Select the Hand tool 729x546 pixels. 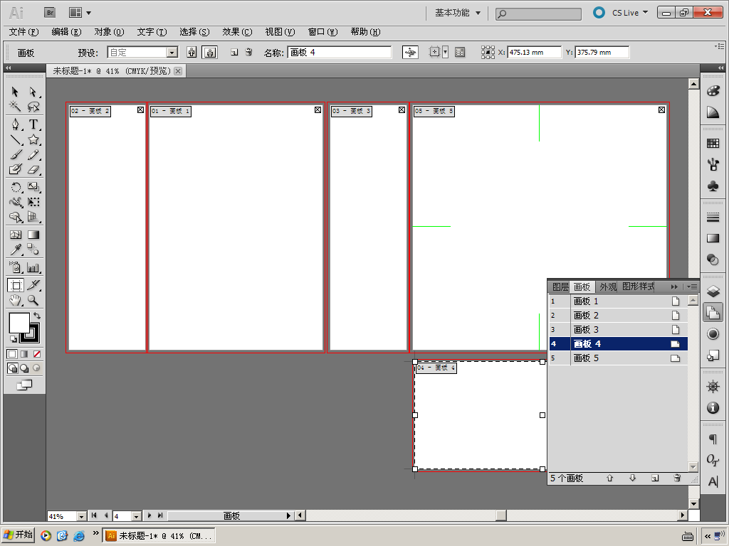point(15,301)
